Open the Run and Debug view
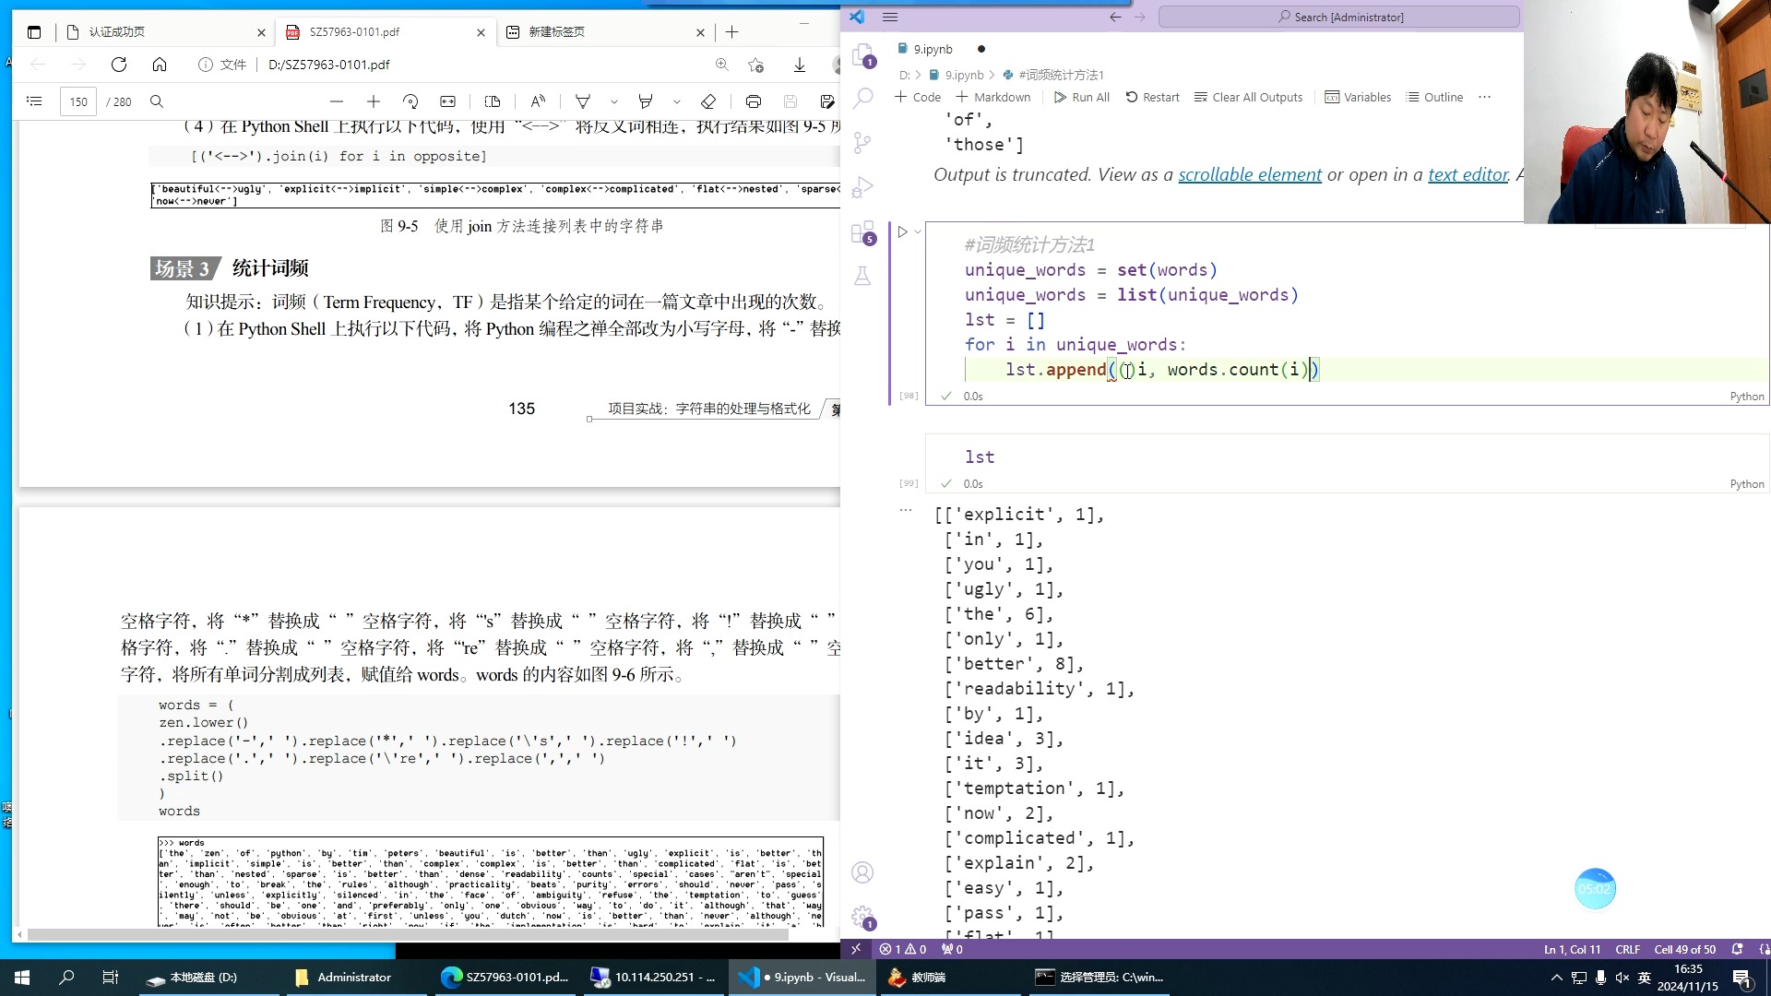 pyautogui.click(x=862, y=187)
